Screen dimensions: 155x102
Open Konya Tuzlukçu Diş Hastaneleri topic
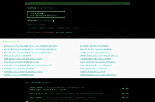[x=30, y=49]
